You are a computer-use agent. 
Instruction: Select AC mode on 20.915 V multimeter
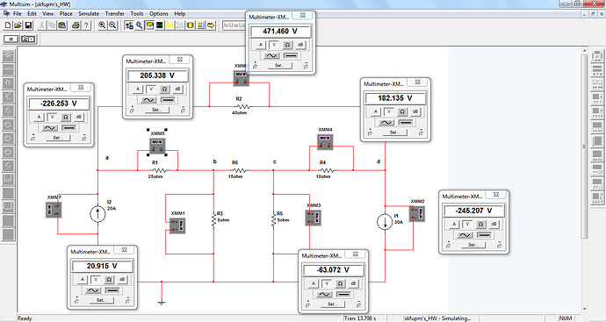(93, 290)
